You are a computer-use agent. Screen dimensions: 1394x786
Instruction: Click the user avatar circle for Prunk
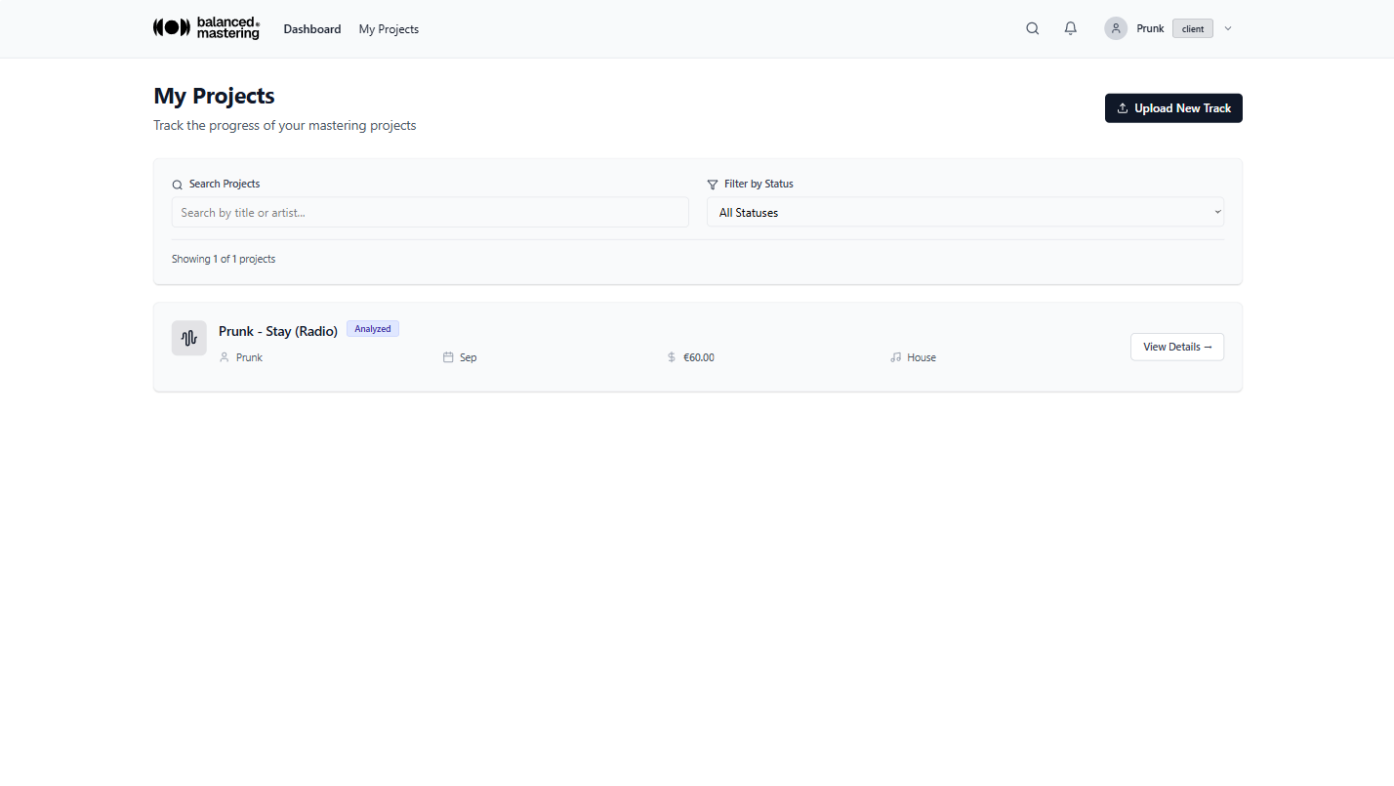coord(1115,28)
